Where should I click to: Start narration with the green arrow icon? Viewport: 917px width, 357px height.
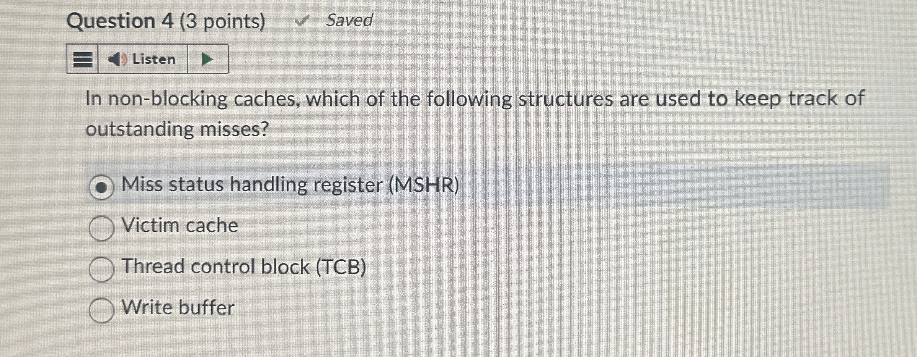tap(207, 59)
